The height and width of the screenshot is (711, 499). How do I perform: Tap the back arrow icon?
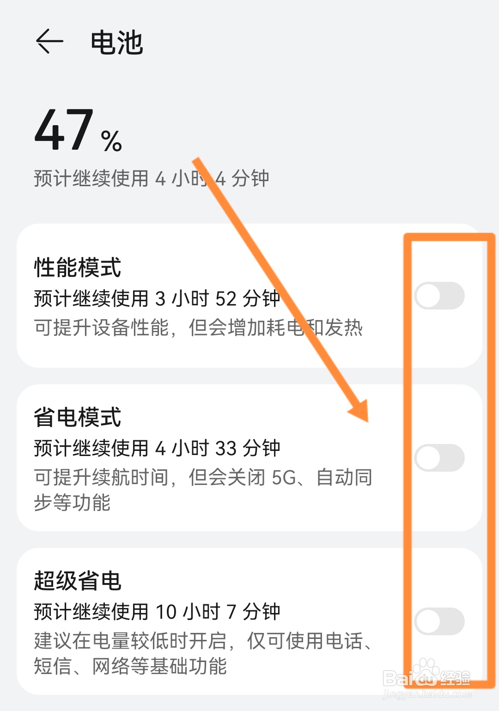(x=49, y=42)
